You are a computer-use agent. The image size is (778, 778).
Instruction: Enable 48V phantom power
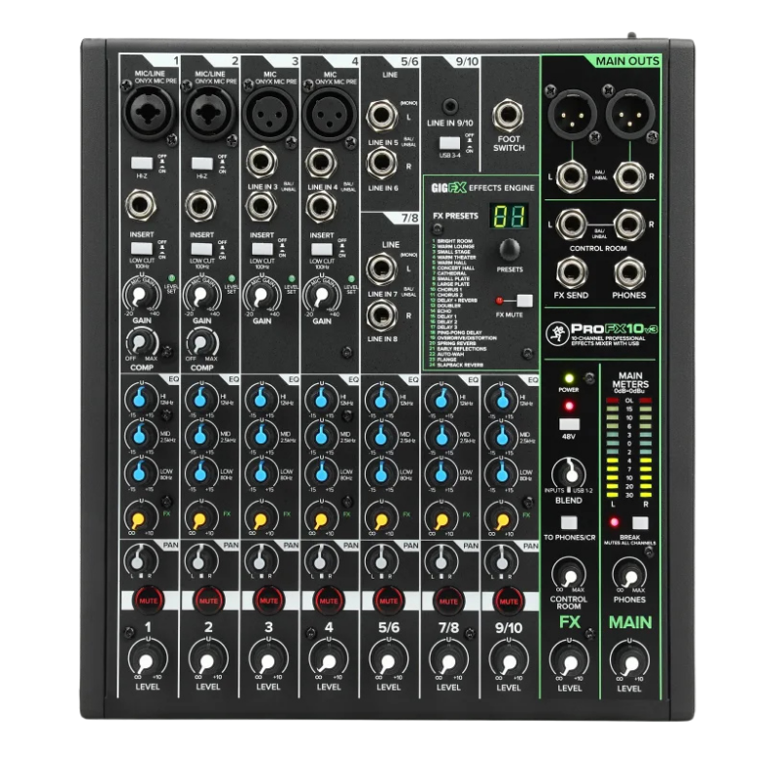coord(569,424)
